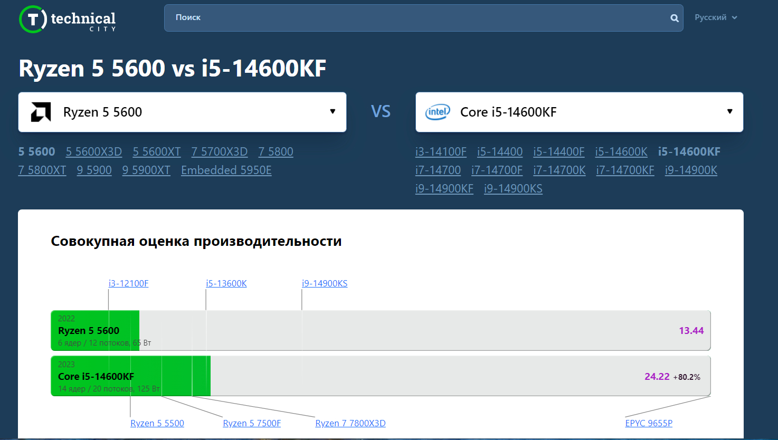This screenshot has height=440, width=778.
Task: Choose the 7 5700X3D link
Action: tap(220, 152)
